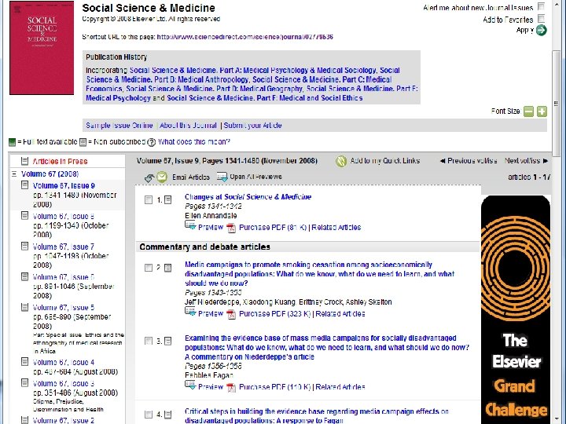Check the Add to Favorites box
The image size is (566, 424).
pos(541,18)
